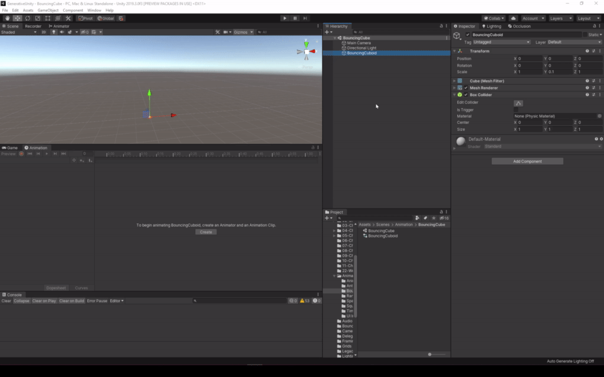Click the Create animation clip button

tap(206, 232)
